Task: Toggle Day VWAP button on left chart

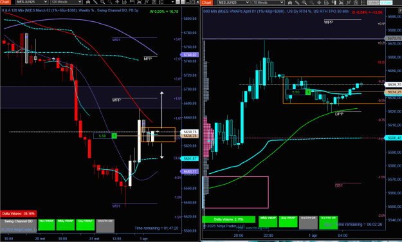Action: pos(85,225)
